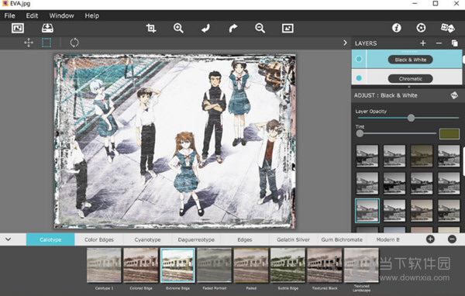Apply the Textured Landscape preset thumbnail
The width and height of the screenshot is (465, 296).
[361, 265]
